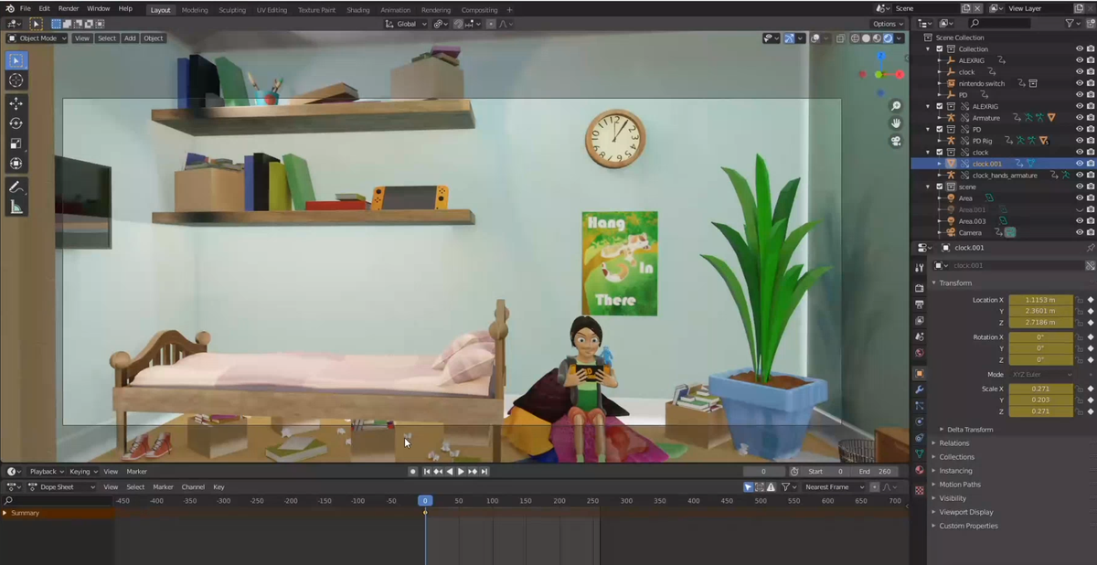Open the Material properties tab
This screenshot has width=1097, height=565.
tap(919, 470)
